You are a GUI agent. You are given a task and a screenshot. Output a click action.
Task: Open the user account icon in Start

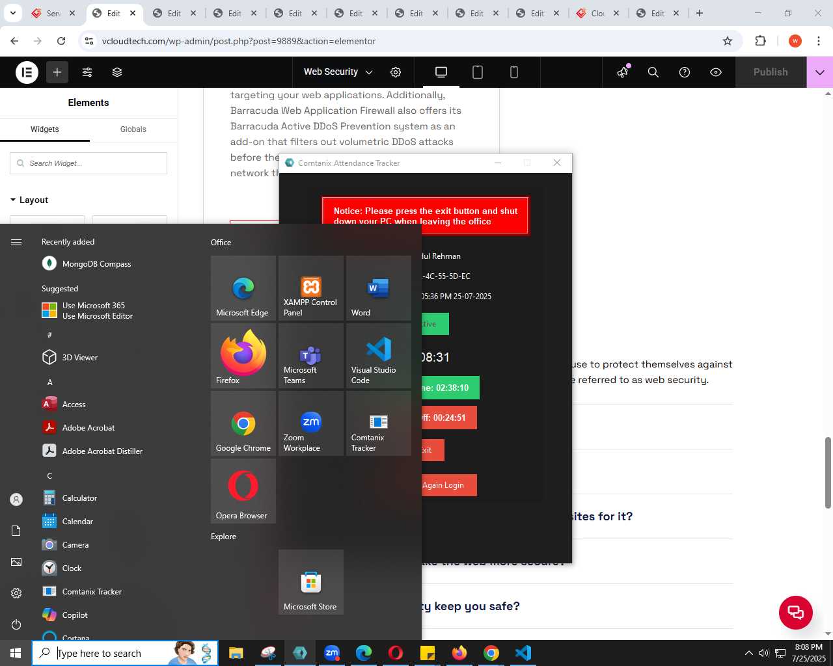click(16, 499)
